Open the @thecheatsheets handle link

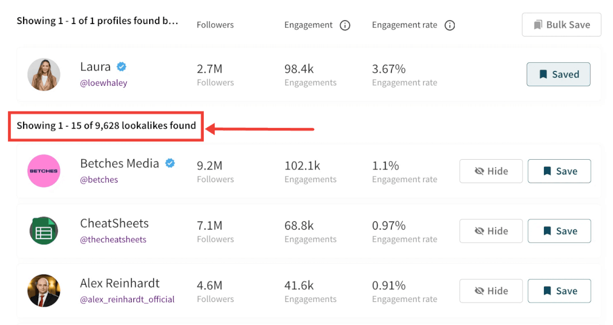click(113, 239)
